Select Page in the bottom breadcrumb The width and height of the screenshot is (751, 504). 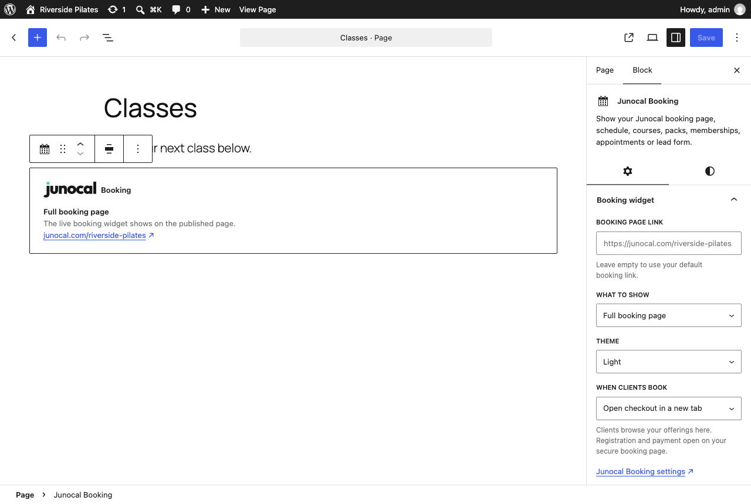[x=25, y=495]
